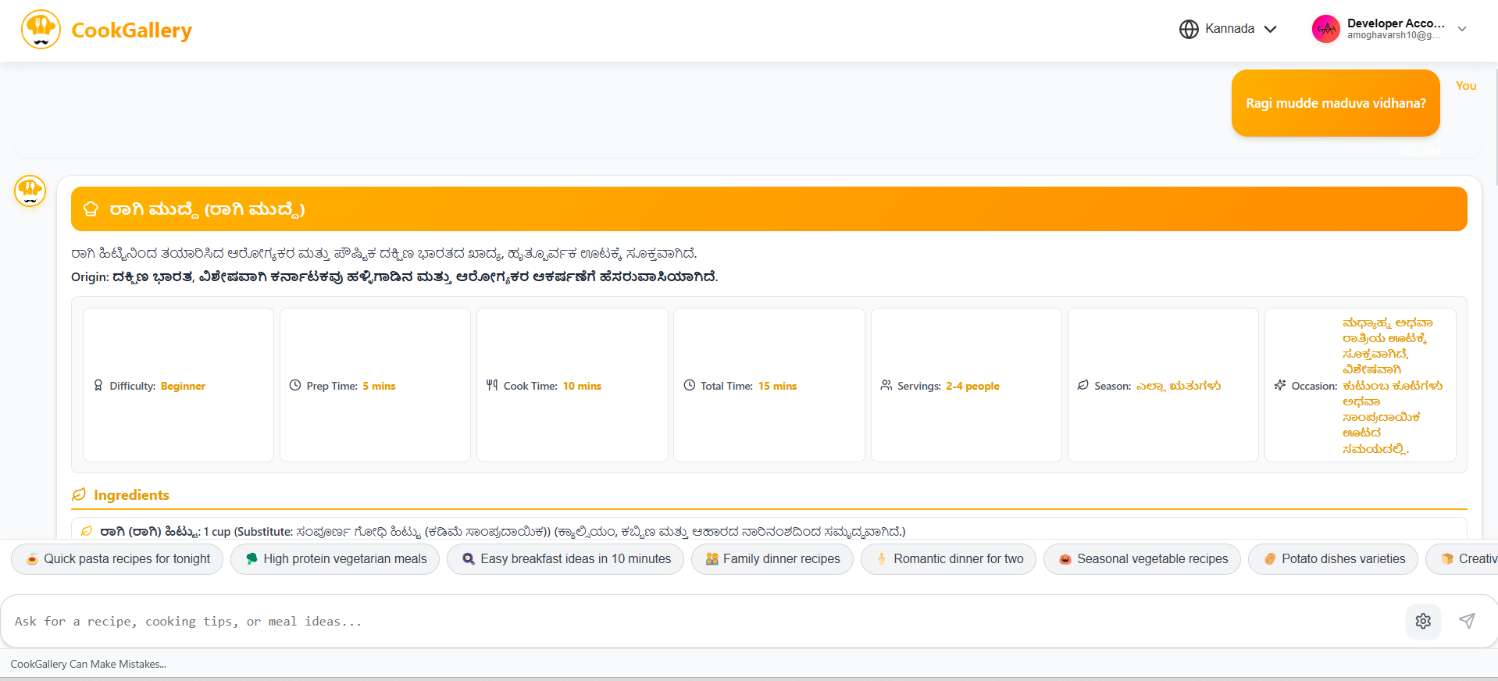
Task: Choose 'High protein vegetarian meals' suggestion
Action: [x=335, y=559]
